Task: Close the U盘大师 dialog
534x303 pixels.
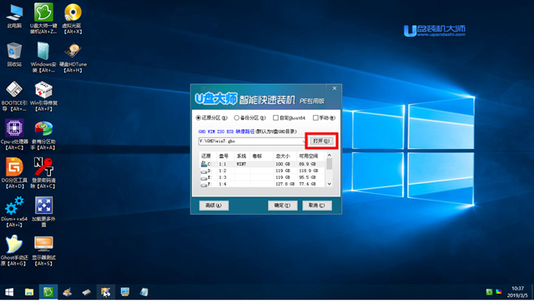Action: (x=335, y=88)
